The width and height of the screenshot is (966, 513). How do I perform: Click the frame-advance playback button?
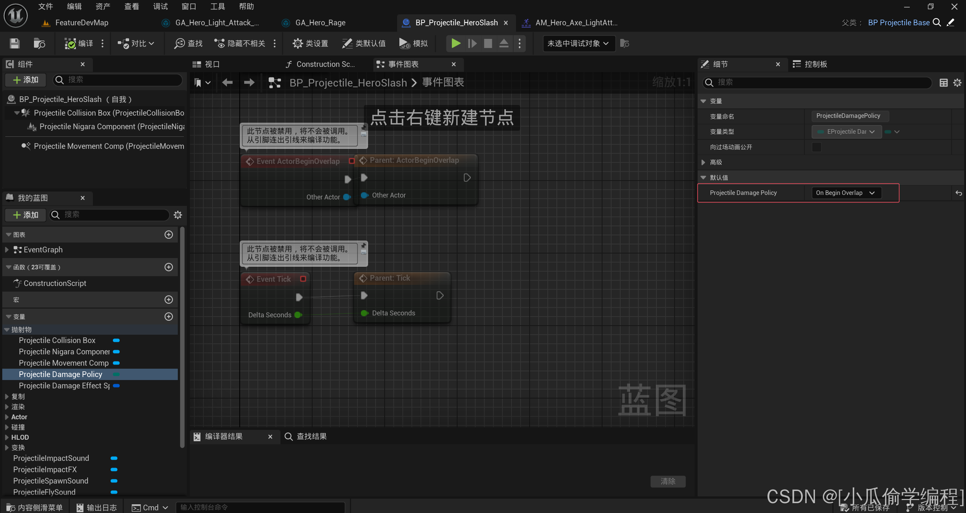[x=472, y=43]
